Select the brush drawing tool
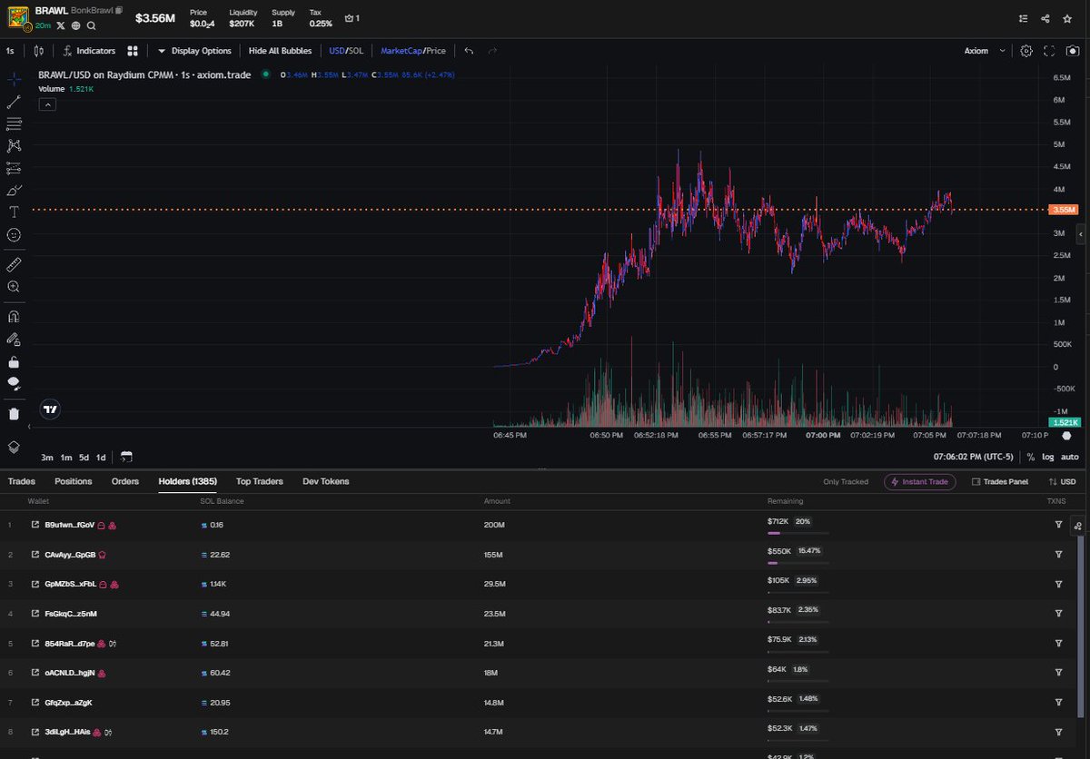 point(14,190)
